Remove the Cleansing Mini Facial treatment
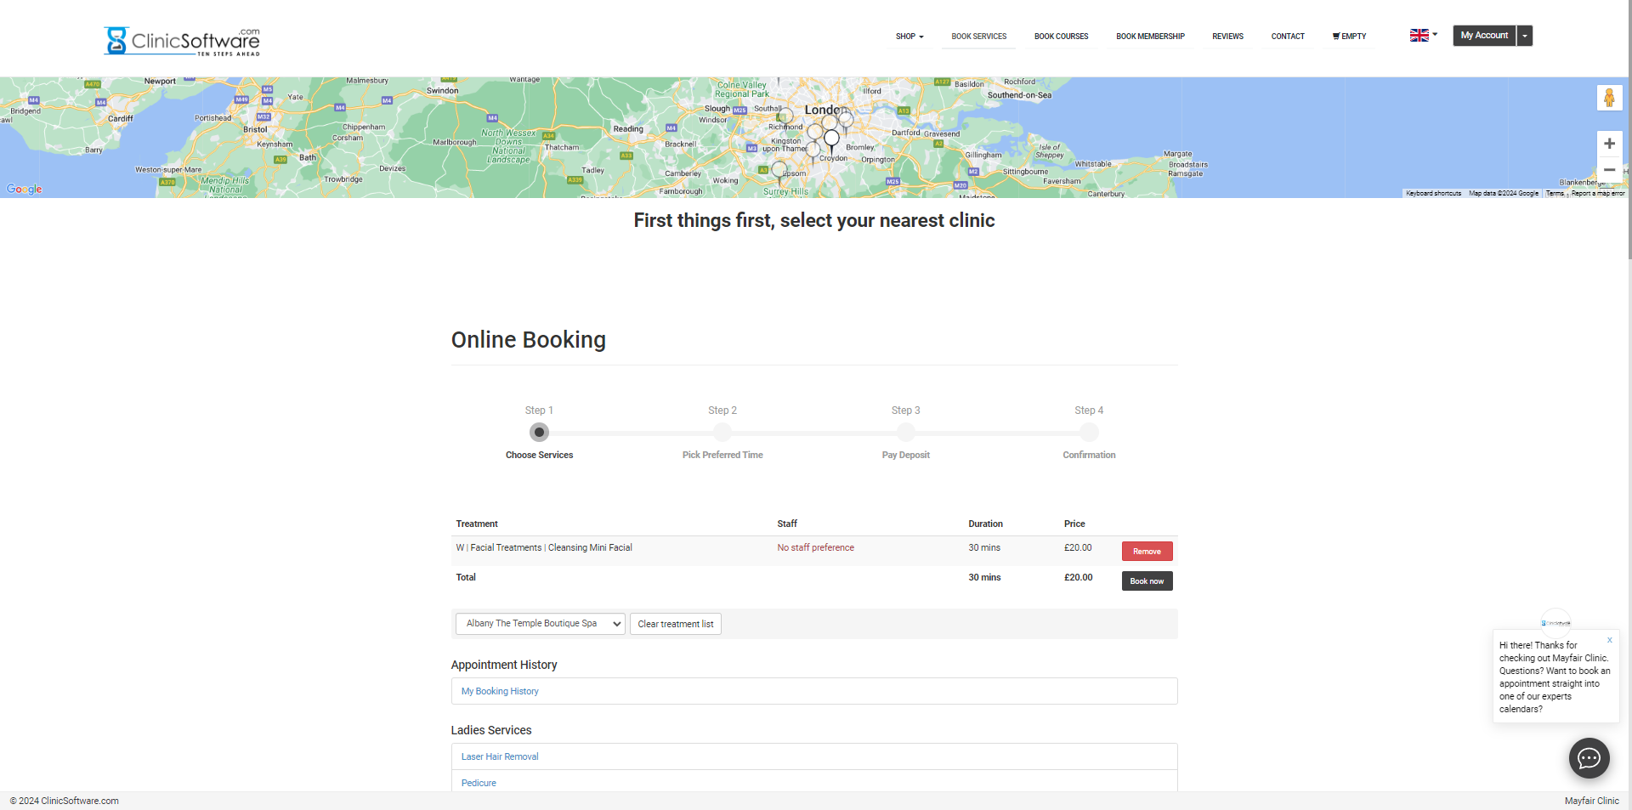1632x810 pixels. 1147,552
